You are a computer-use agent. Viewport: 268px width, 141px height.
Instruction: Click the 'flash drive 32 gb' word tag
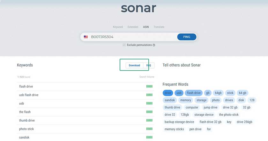(x=210, y=122)
